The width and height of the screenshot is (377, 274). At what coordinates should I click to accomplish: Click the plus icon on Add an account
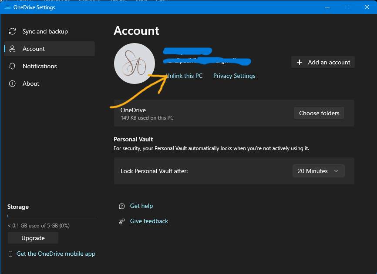pos(300,63)
